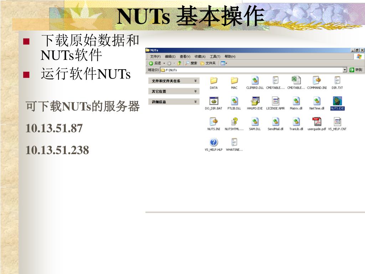Go up one folder level

click(179, 63)
